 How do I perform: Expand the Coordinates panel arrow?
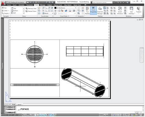[53, 16]
